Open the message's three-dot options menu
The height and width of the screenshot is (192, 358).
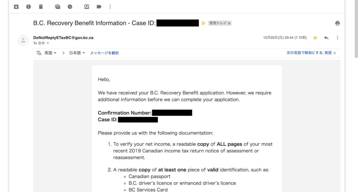tap(337, 38)
